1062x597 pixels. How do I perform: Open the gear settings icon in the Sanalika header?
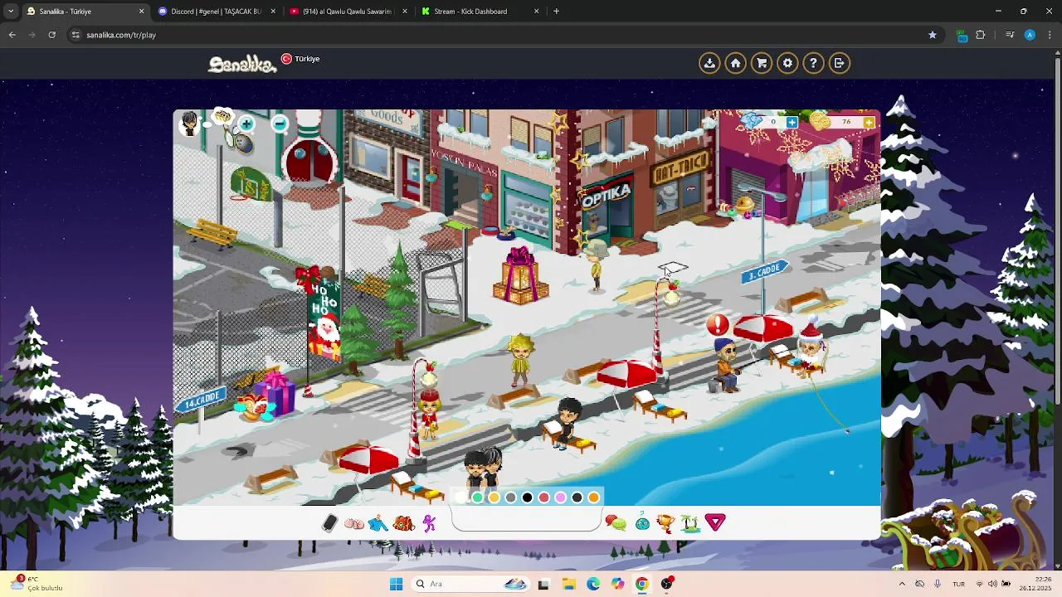click(787, 63)
